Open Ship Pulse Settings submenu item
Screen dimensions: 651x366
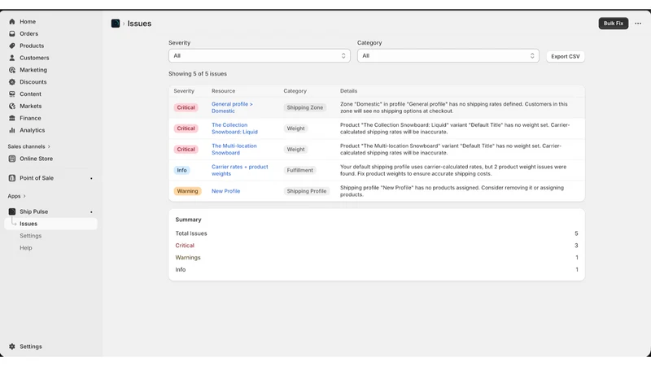point(30,236)
